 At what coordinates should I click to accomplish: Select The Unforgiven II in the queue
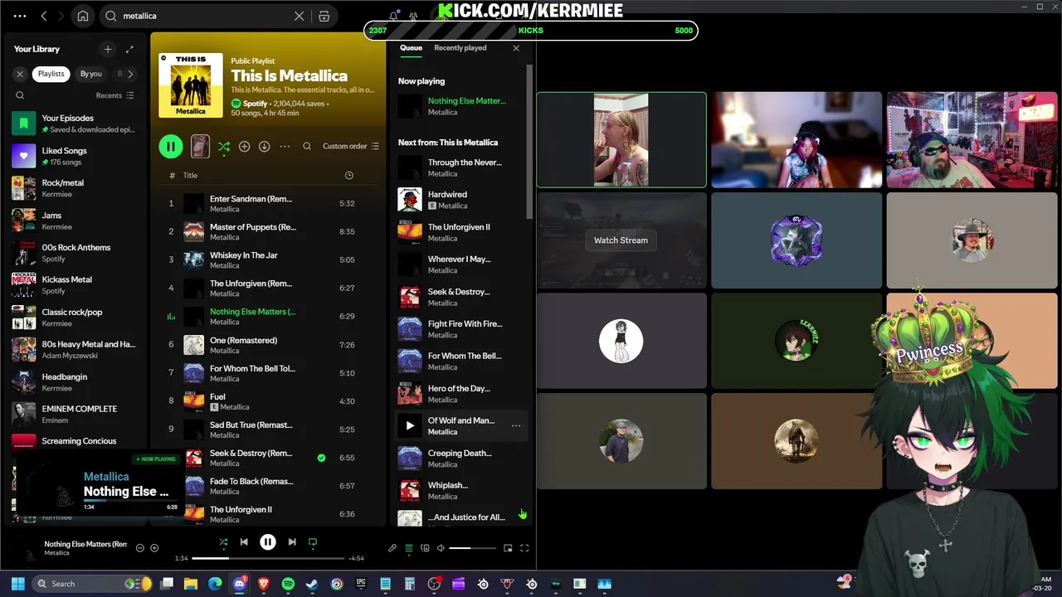click(x=460, y=232)
